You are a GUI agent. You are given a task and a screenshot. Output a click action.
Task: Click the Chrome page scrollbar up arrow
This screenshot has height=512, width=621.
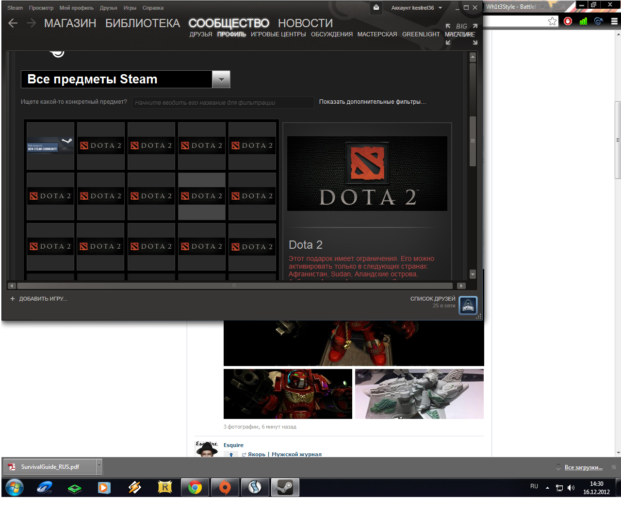pos(618,35)
